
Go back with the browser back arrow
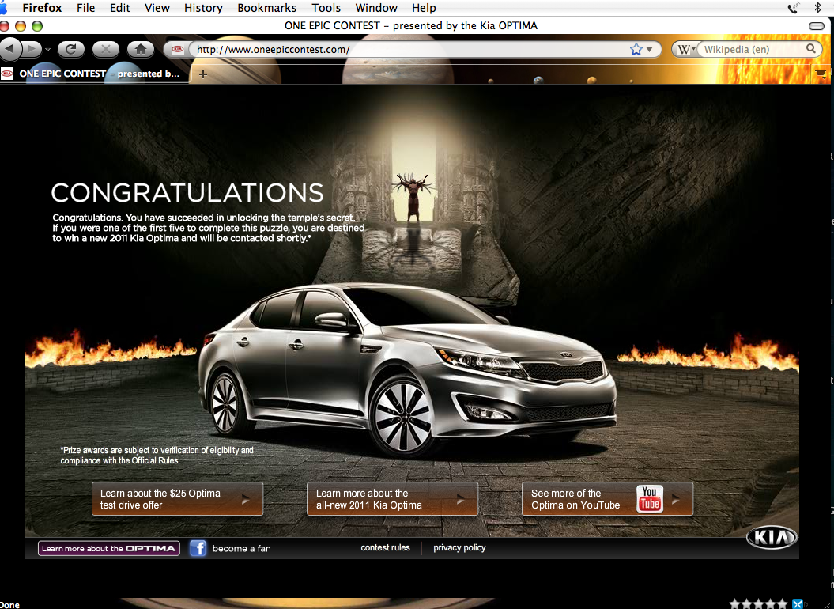click(x=10, y=50)
